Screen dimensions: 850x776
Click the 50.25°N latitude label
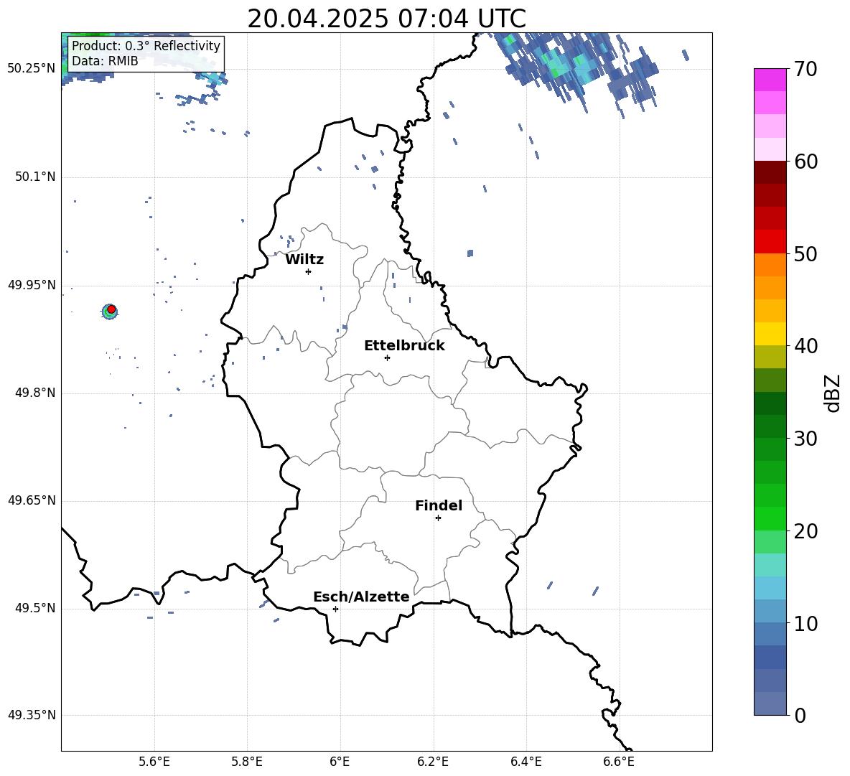click(32, 69)
